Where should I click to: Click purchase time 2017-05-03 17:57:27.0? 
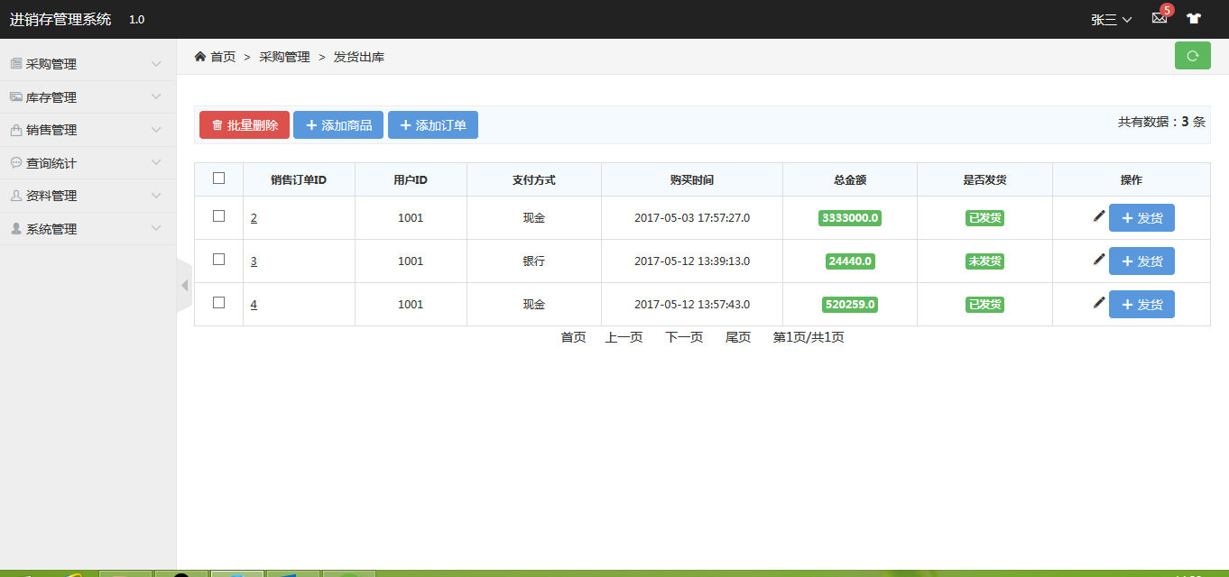692,217
